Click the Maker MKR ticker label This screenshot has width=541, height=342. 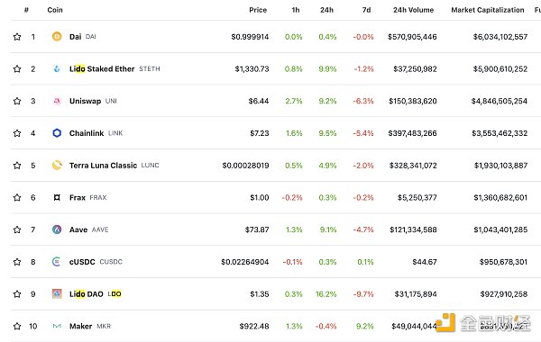point(104,326)
